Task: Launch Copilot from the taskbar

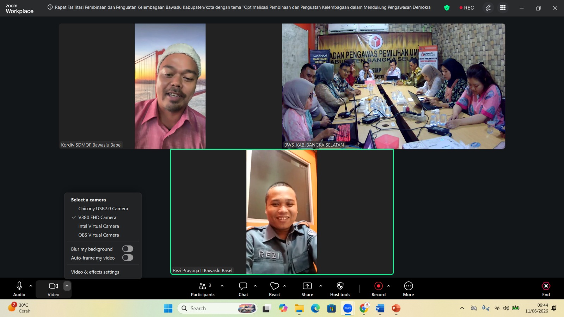Action: (x=283, y=309)
